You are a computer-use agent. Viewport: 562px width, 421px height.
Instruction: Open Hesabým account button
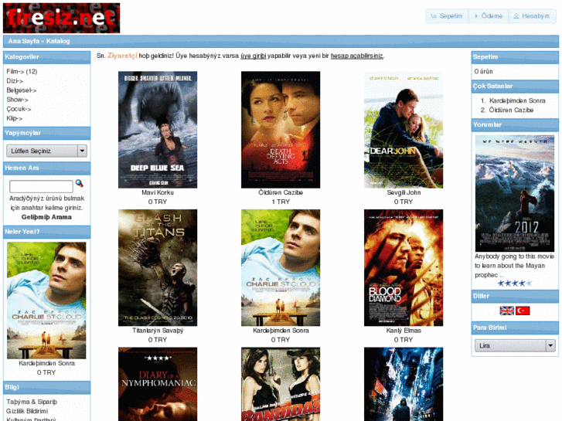532,16
